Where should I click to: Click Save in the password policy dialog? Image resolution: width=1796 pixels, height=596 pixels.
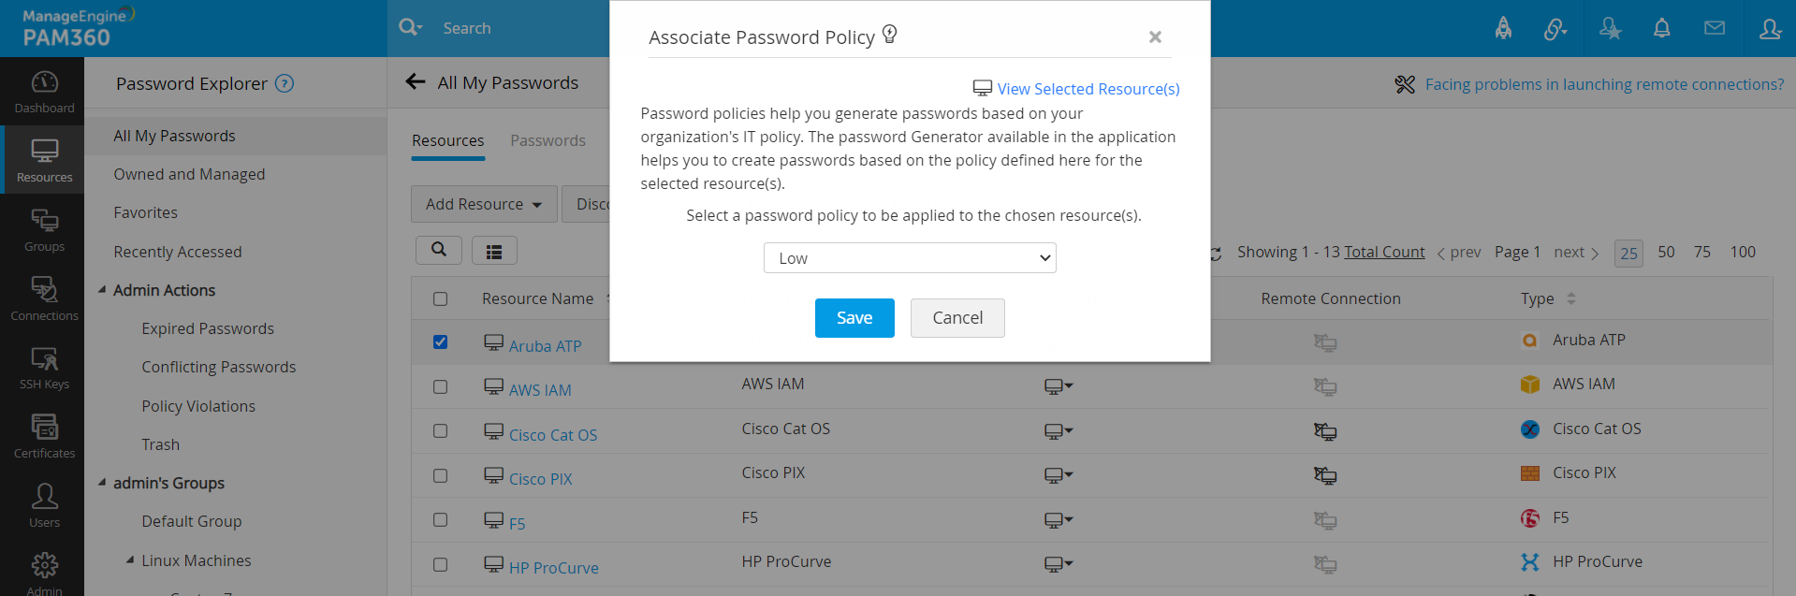coord(854,318)
